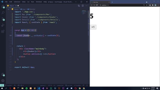Open the Run and Debug view
The width and height of the screenshot is (160, 90).
click(3, 25)
